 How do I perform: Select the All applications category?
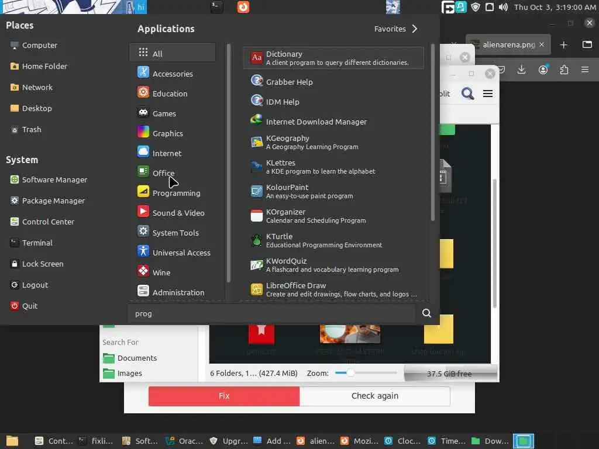coord(173,53)
